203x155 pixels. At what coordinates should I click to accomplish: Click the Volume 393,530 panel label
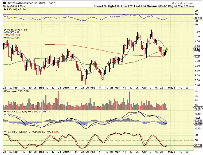18,91
